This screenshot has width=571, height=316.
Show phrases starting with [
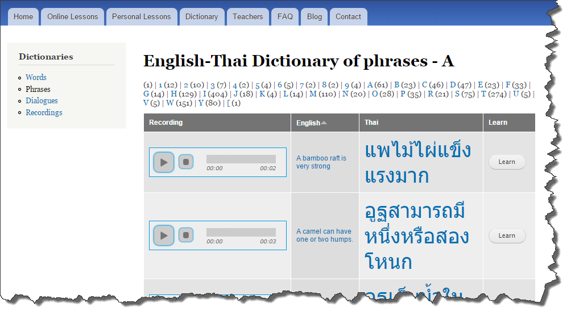click(x=229, y=103)
